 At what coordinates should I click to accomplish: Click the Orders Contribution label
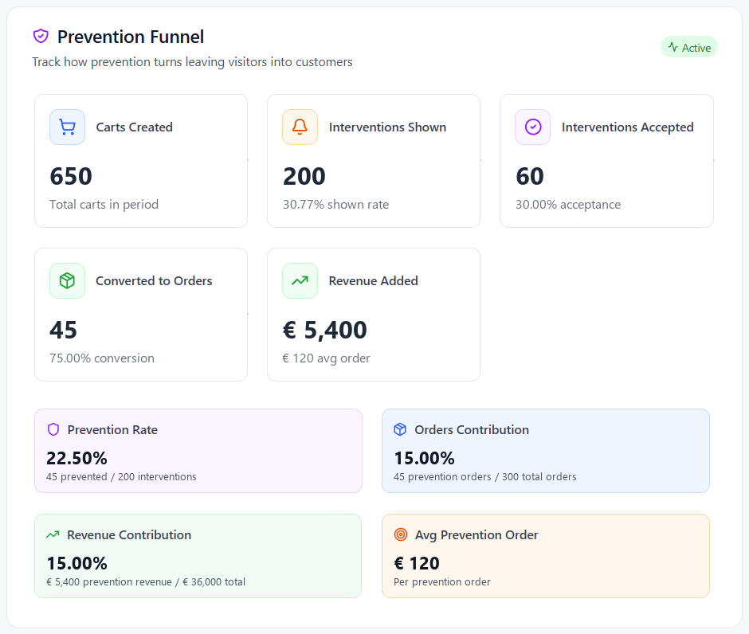point(472,429)
